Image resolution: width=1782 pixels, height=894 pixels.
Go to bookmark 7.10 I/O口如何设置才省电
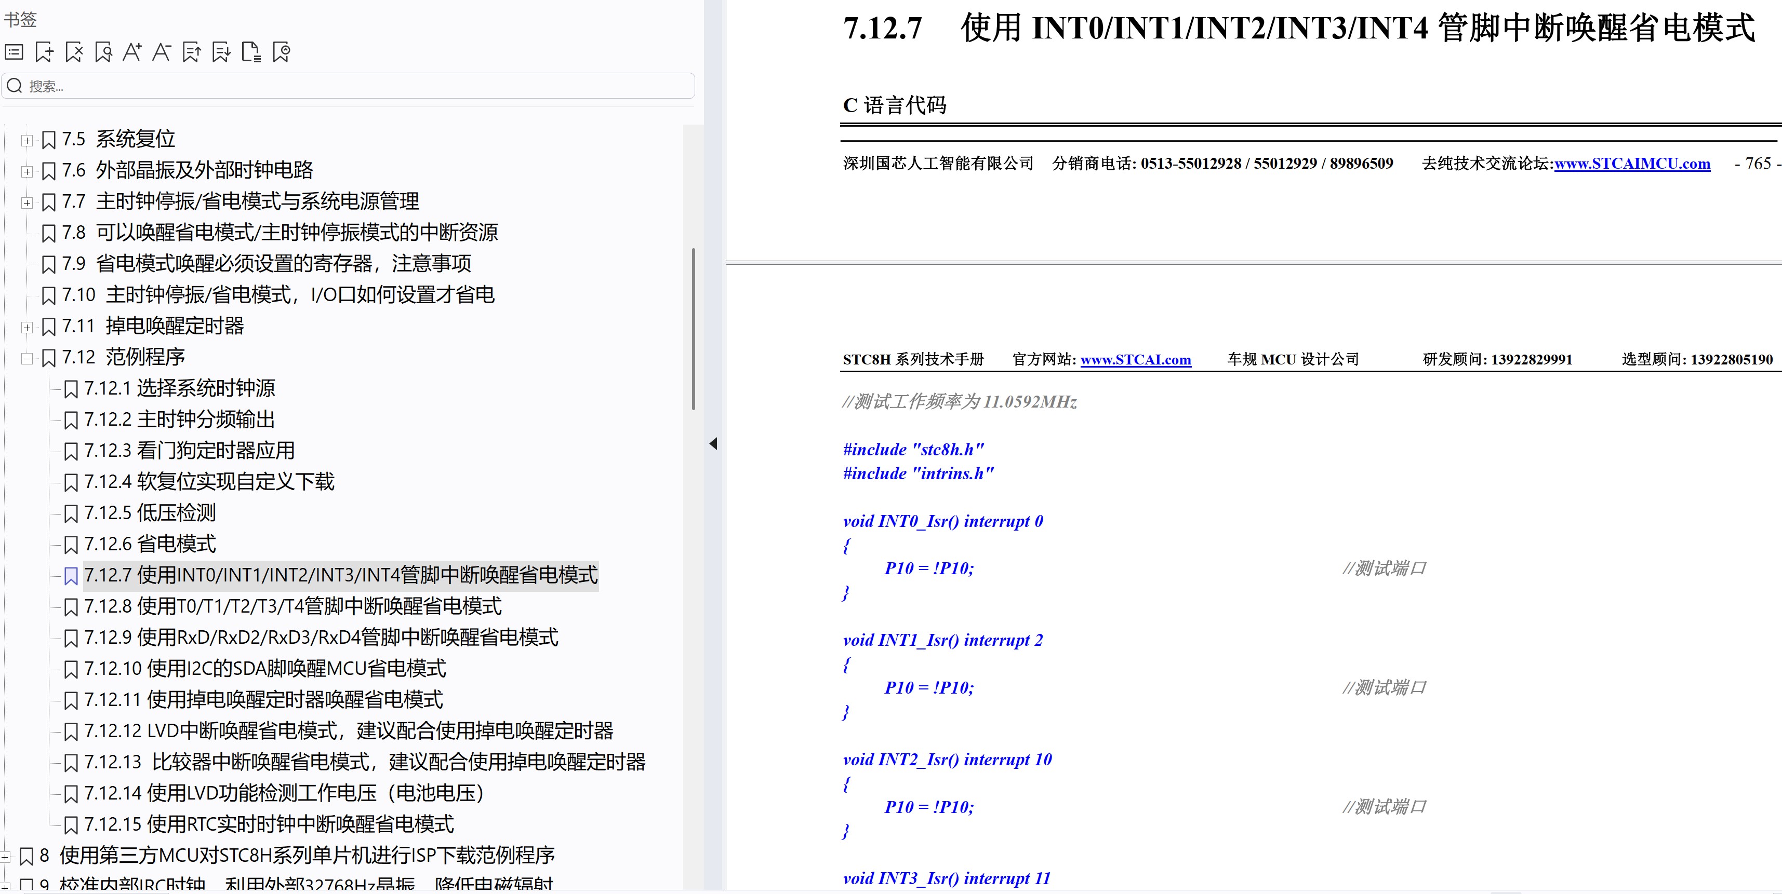[278, 294]
